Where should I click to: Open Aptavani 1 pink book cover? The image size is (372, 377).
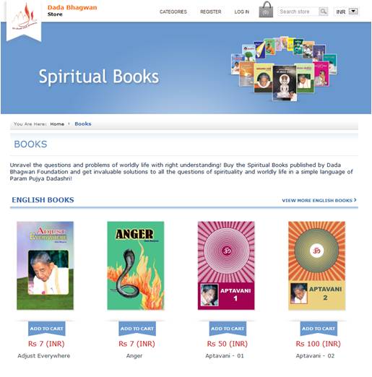(x=226, y=266)
